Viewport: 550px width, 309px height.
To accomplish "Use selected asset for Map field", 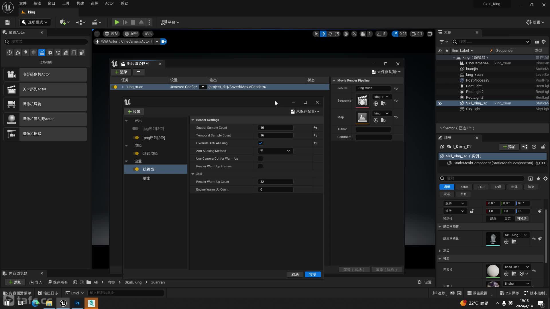I will [x=376, y=120].
